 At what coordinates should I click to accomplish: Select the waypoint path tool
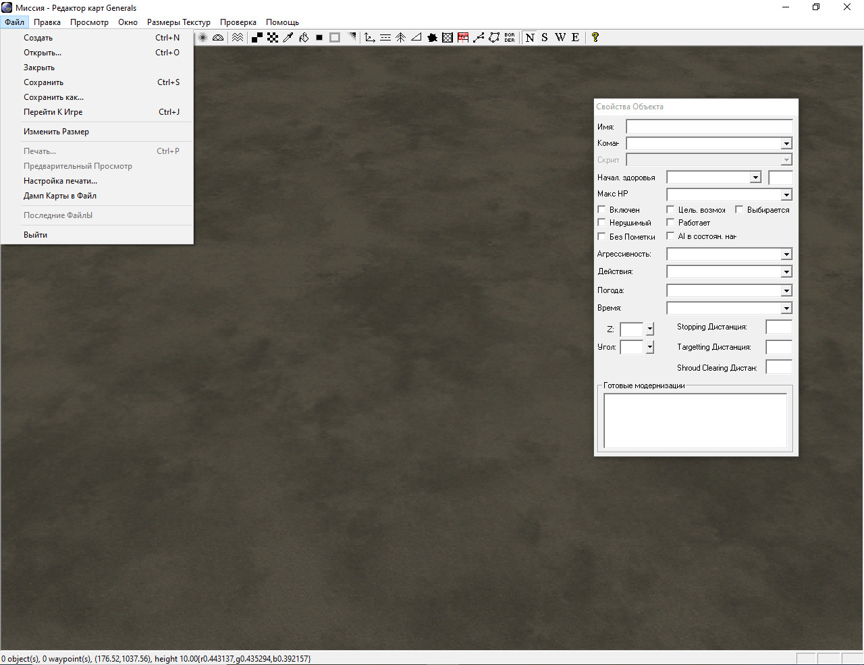click(479, 38)
